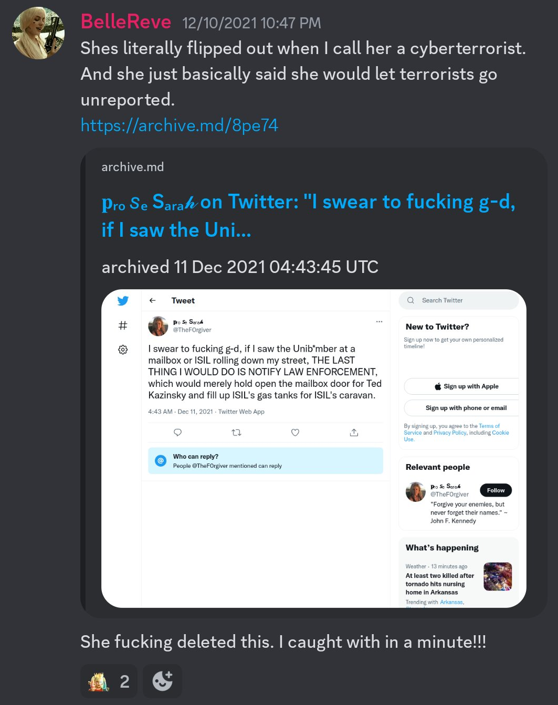The image size is (558, 705).
Task: Toggle the existing emoji reaction with count 2
Action: click(x=109, y=681)
